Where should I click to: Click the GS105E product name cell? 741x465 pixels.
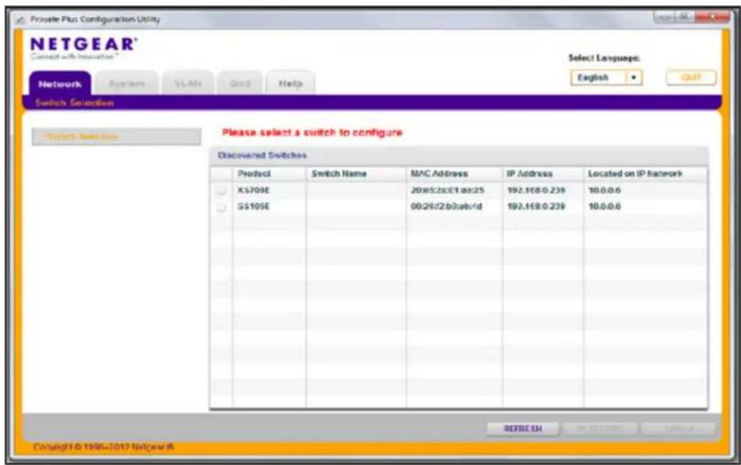(x=253, y=207)
